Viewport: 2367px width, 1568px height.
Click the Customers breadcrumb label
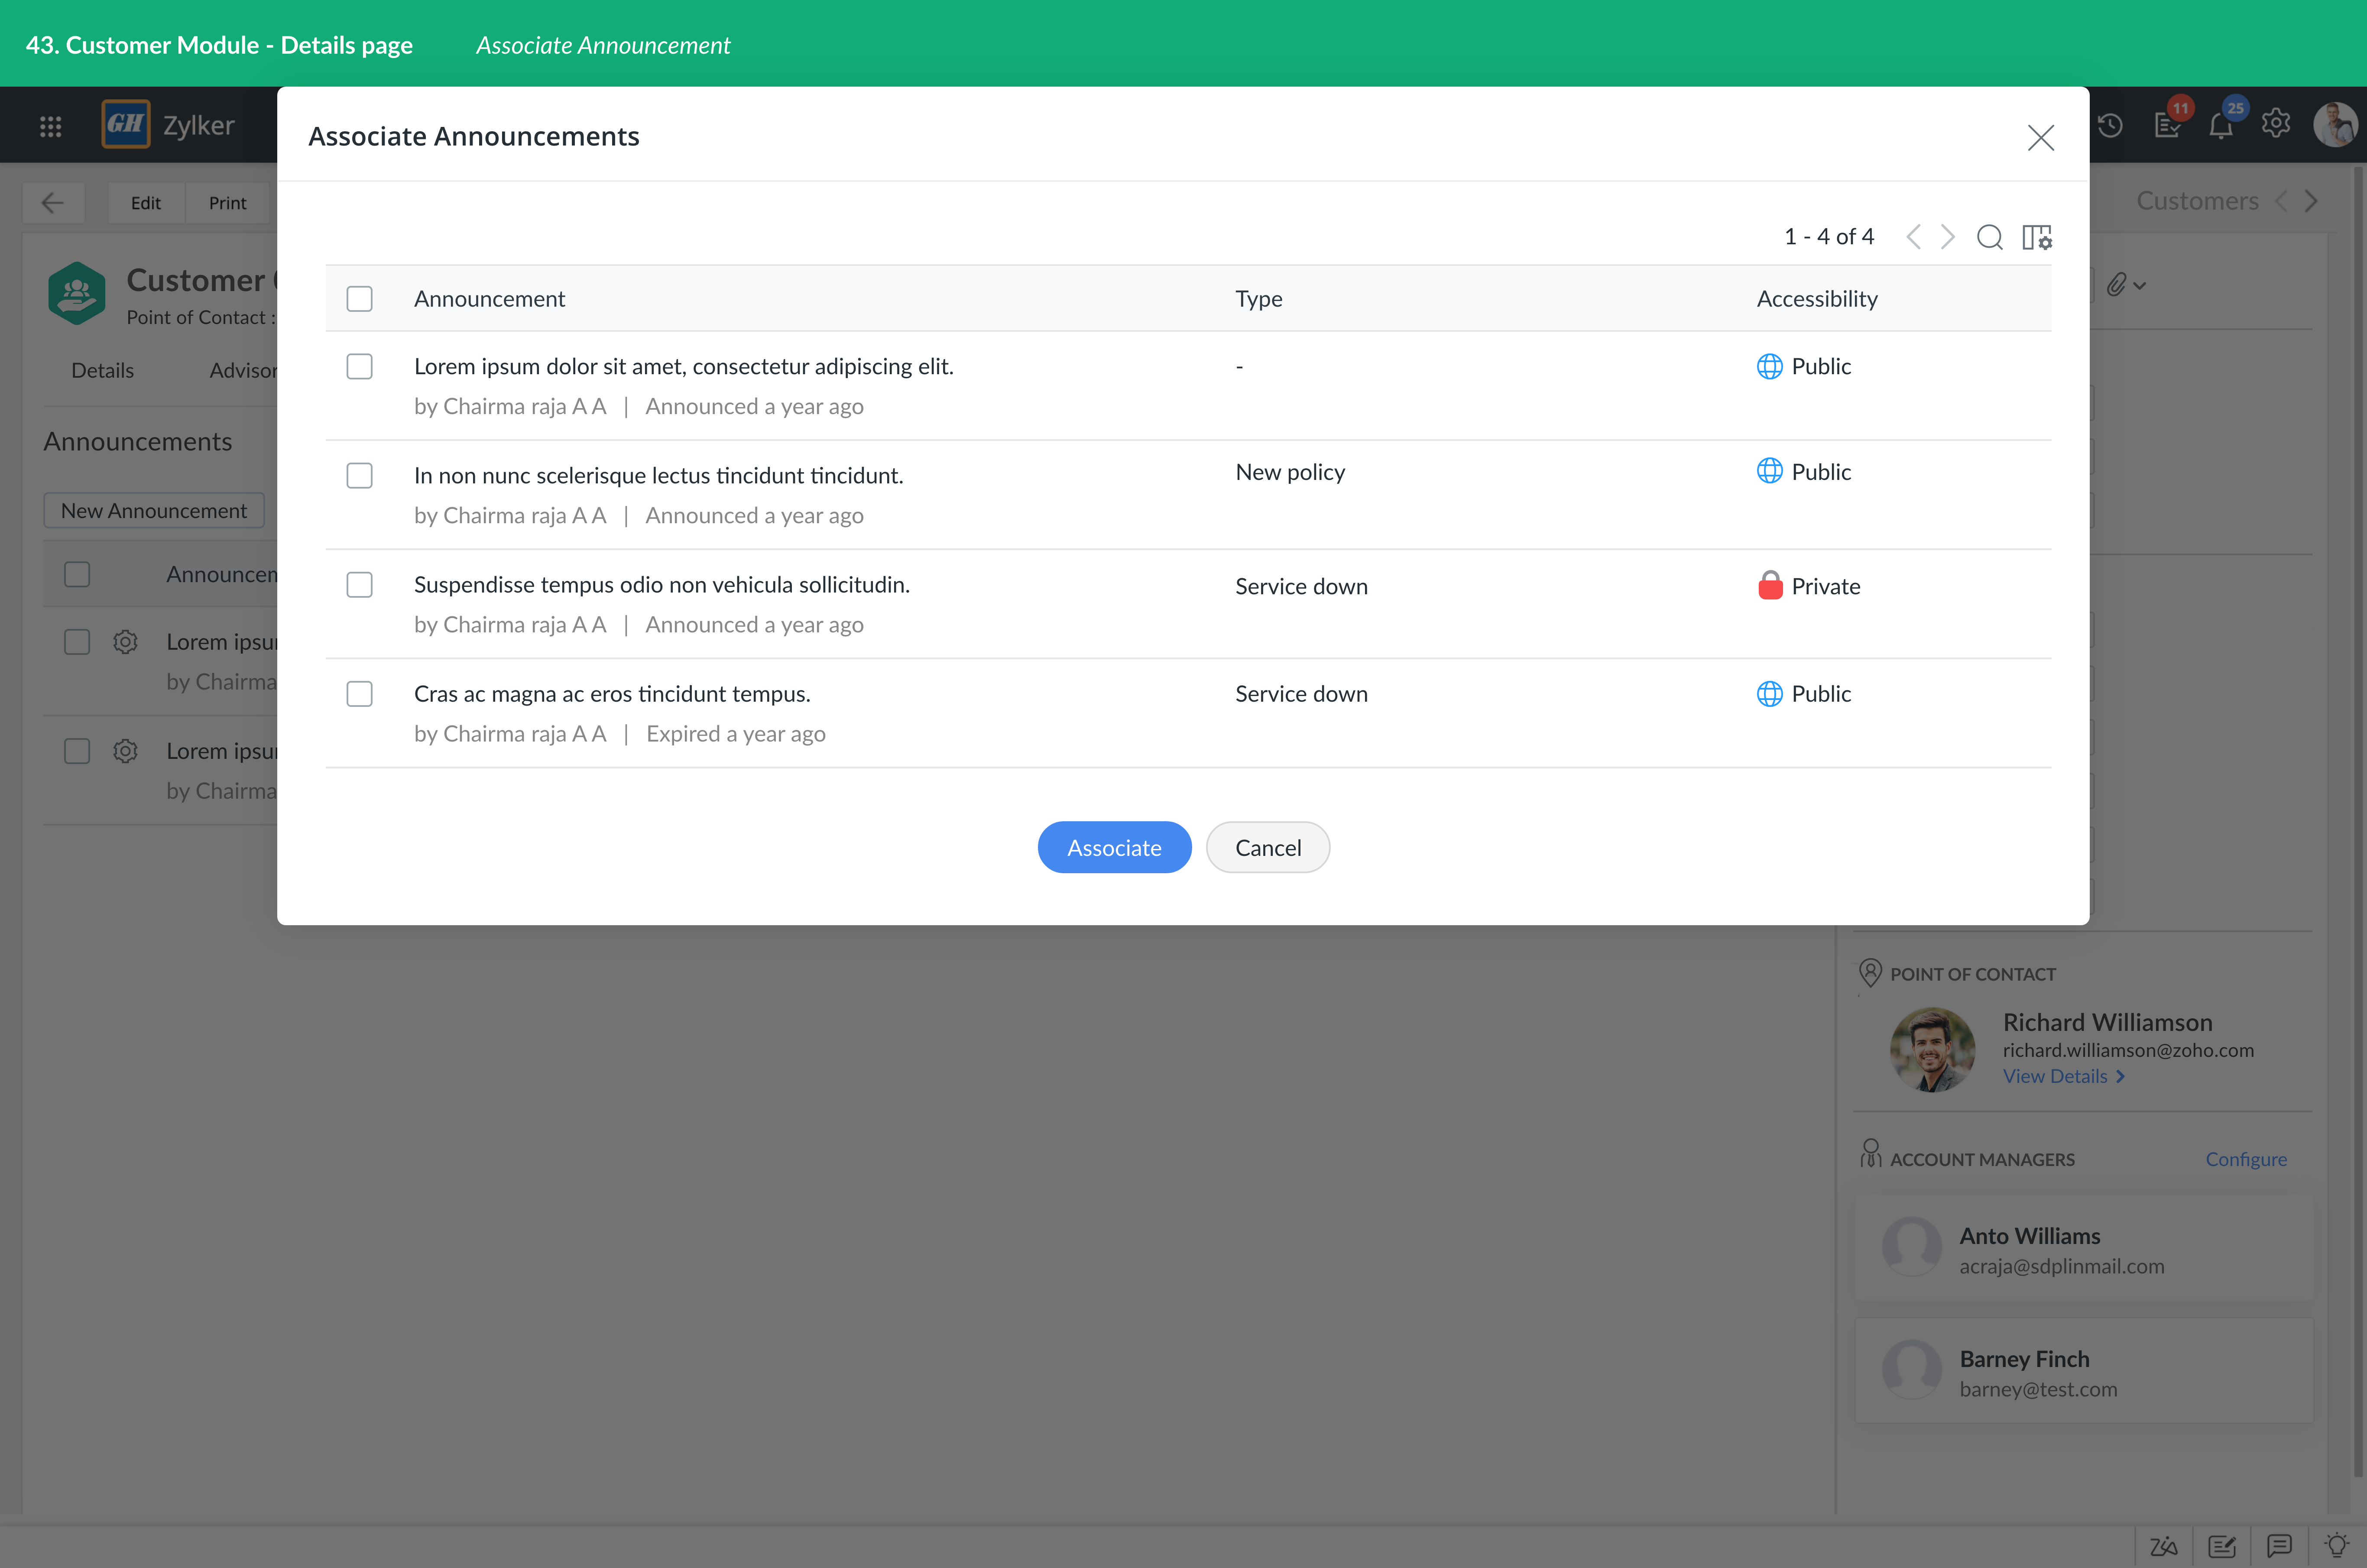(x=2197, y=201)
